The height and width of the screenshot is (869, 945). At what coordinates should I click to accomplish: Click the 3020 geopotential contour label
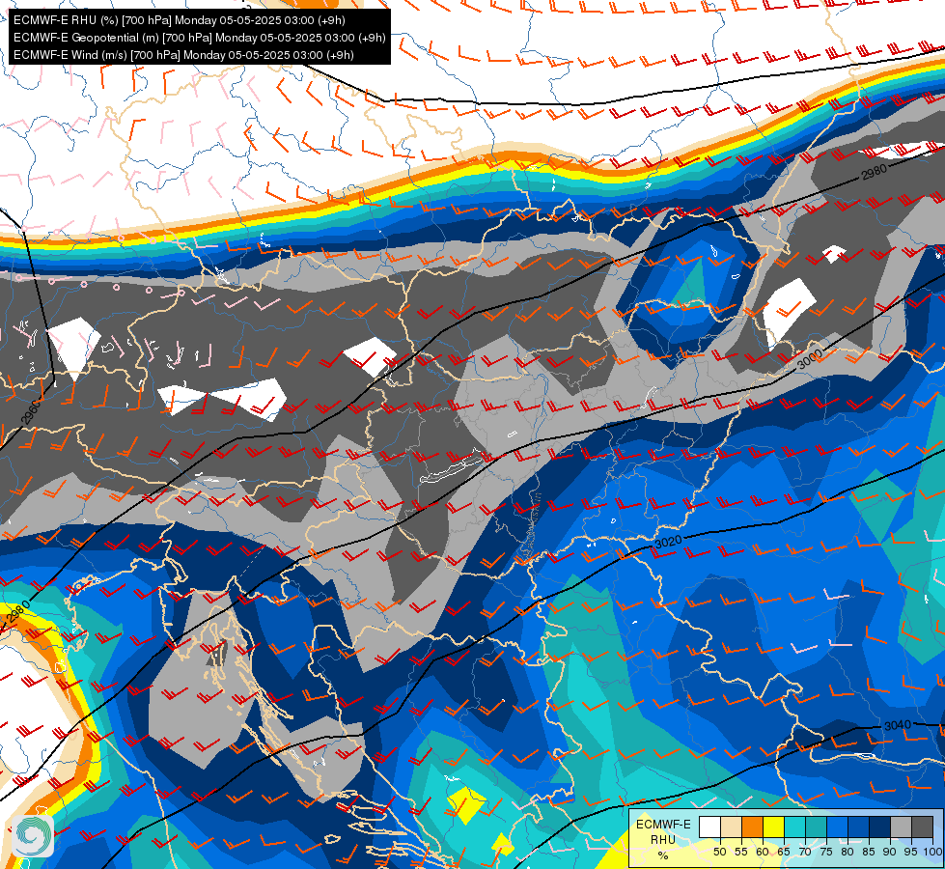click(668, 542)
